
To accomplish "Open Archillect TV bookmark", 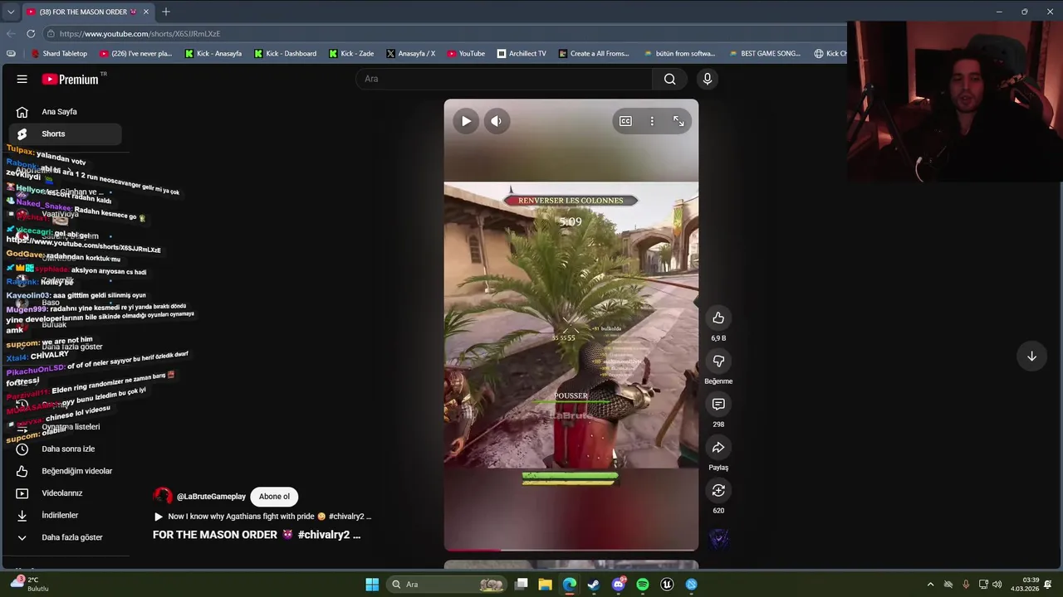I will click(x=522, y=53).
